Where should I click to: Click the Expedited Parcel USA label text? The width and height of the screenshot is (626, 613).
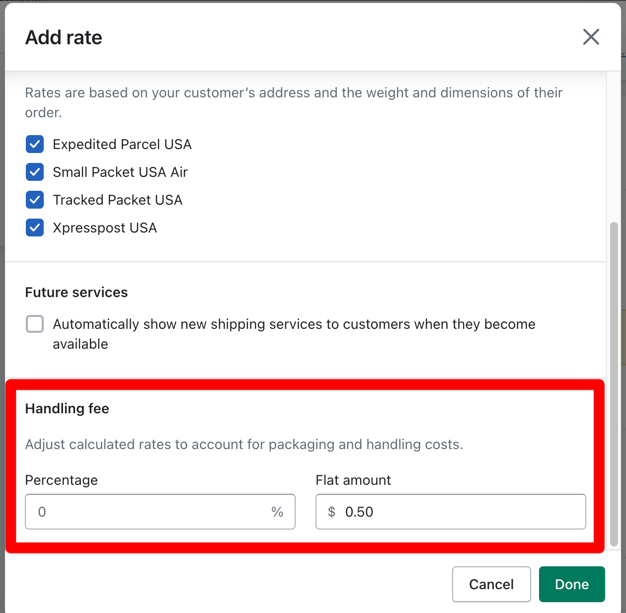[x=122, y=145]
